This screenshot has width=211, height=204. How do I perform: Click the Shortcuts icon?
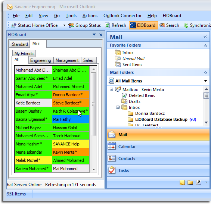(199, 182)
